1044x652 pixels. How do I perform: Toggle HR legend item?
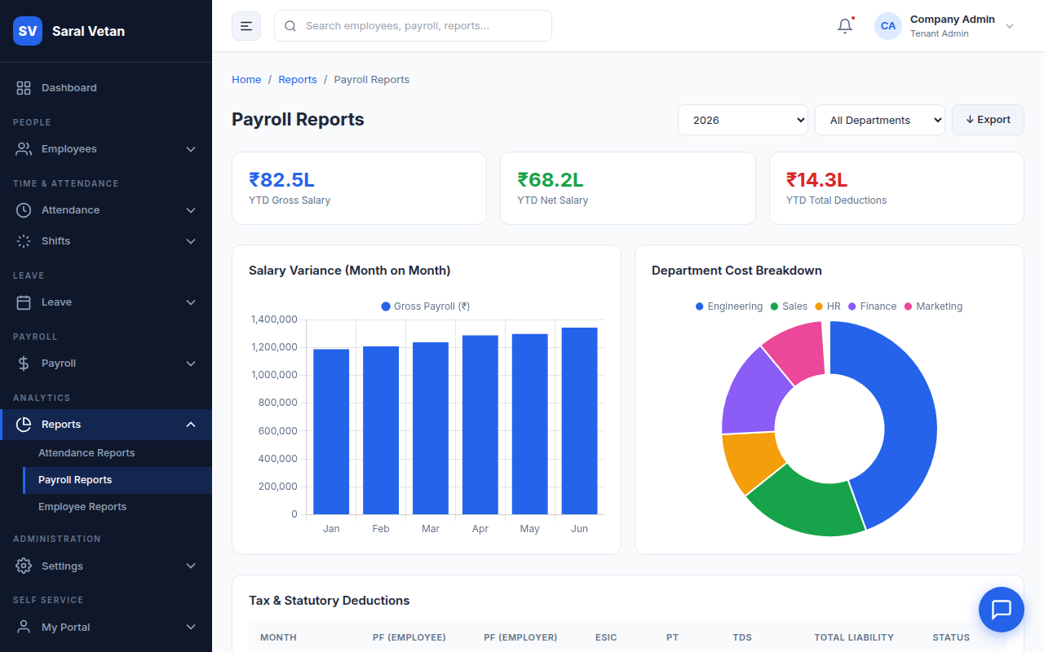coord(828,306)
